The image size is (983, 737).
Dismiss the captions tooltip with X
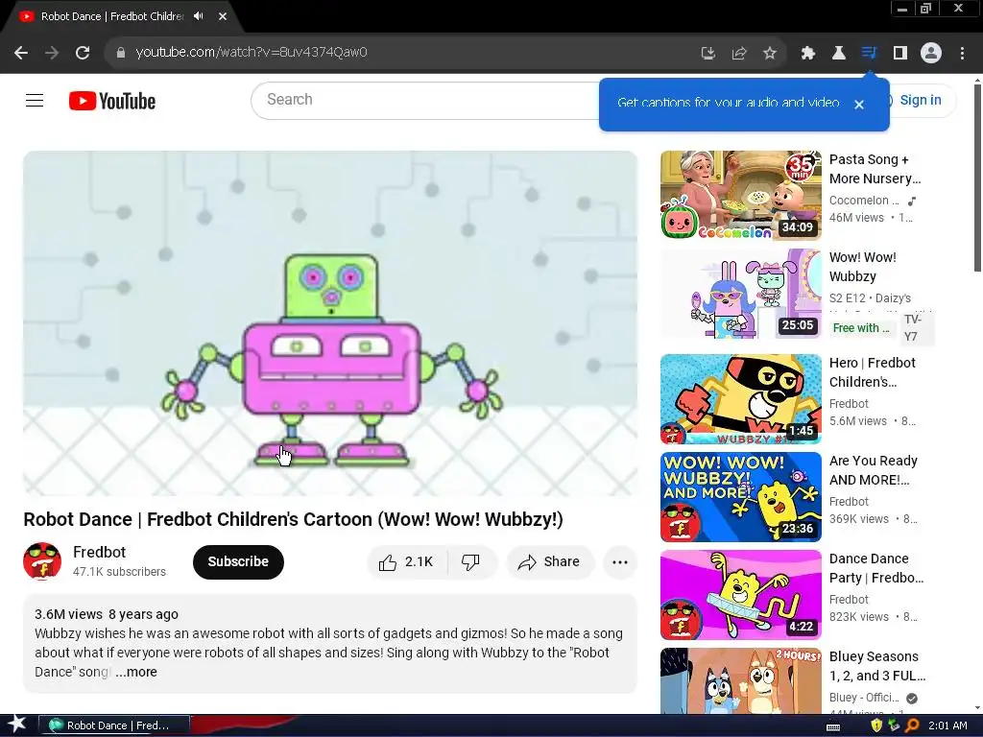pyautogui.click(x=859, y=105)
